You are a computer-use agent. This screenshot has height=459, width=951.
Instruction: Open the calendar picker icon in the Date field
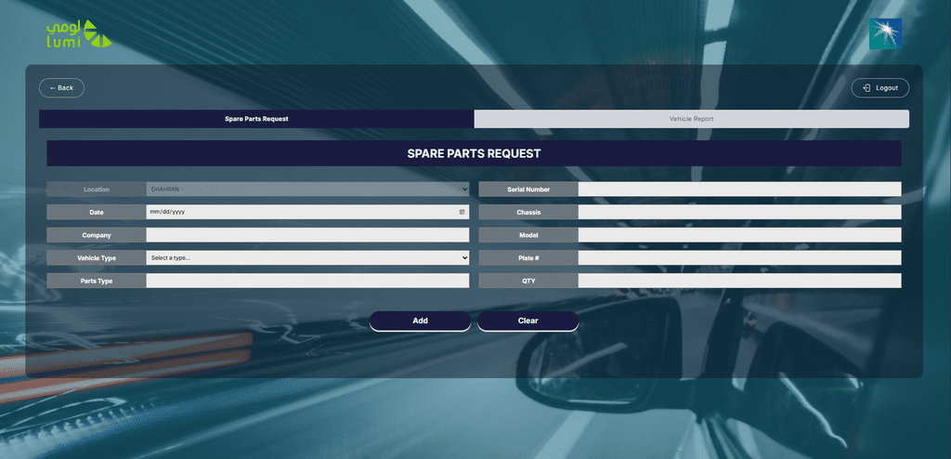tap(462, 212)
